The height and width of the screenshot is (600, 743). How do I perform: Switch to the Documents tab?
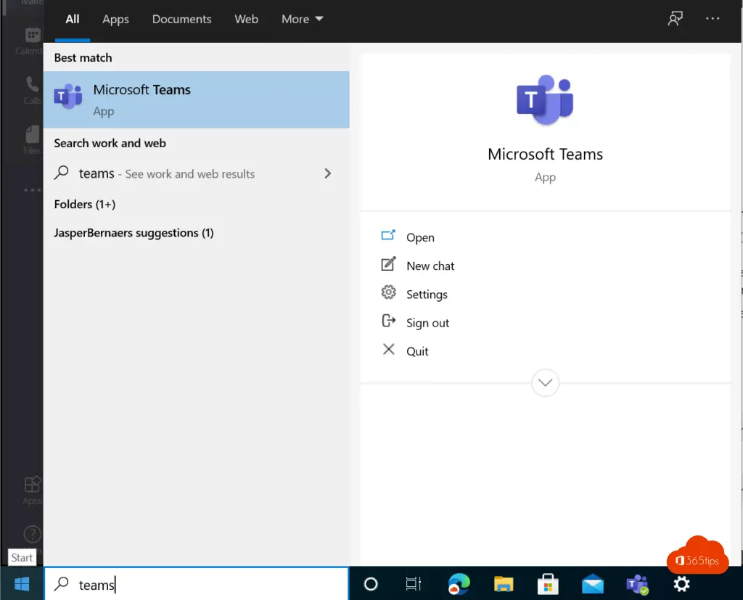point(182,20)
